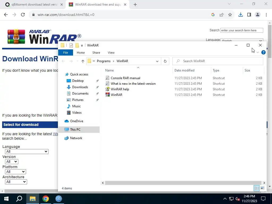Show hidden system tray icons
Image resolution: width=272 pixels, height=204 pixels.
point(225,199)
